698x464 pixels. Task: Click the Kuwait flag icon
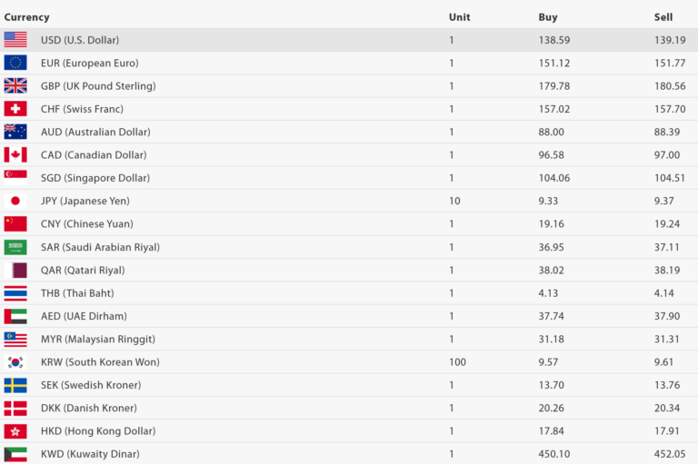pyautogui.click(x=15, y=454)
